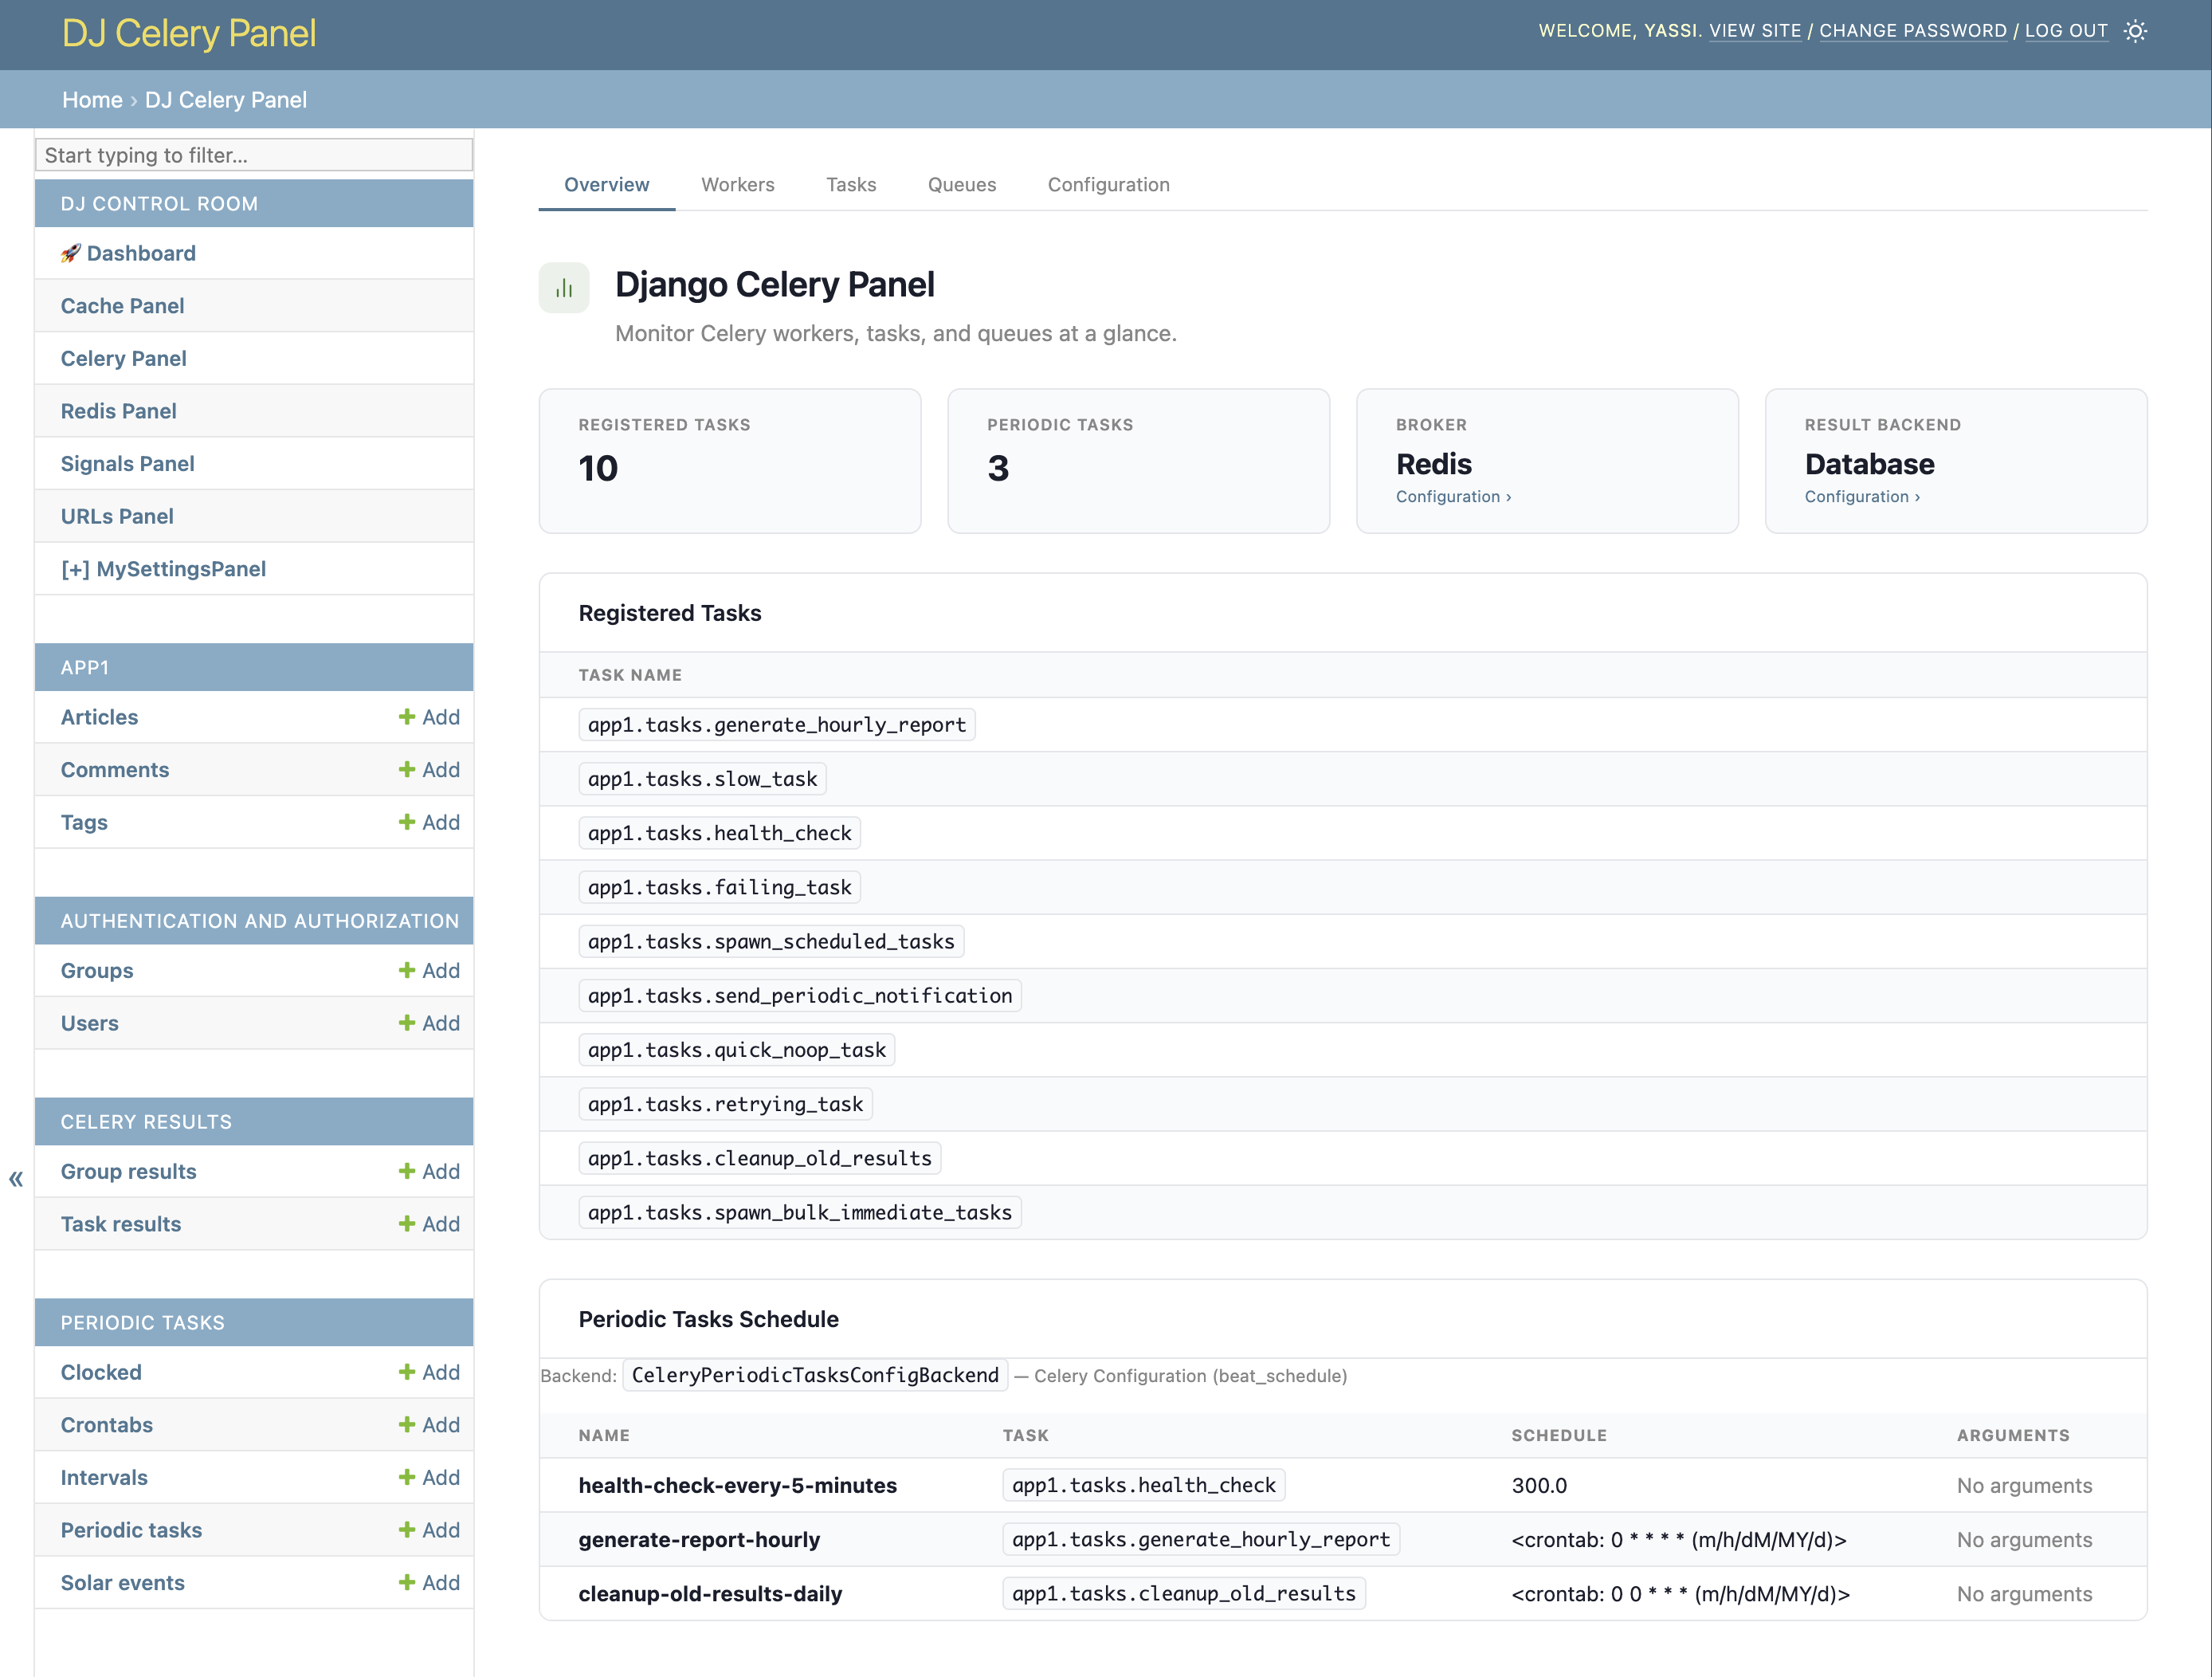Open Signals Panel in the sidebar
The width and height of the screenshot is (2212, 1677).
(x=127, y=464)
